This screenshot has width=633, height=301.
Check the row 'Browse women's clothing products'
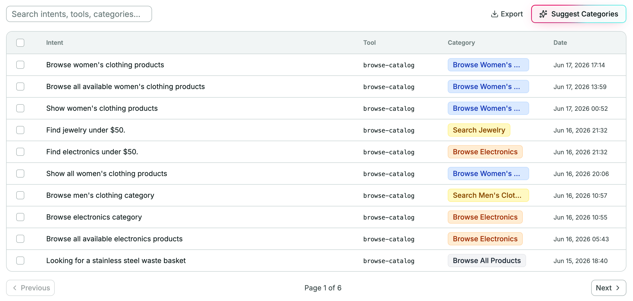pyautogui.click(x=20, y=65)
